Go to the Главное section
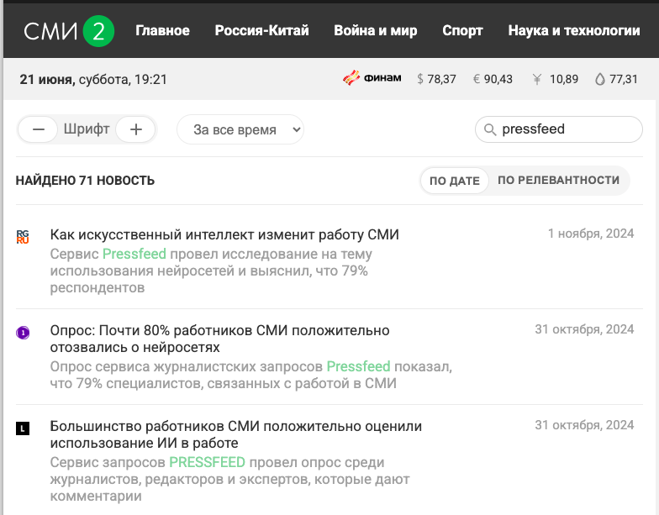The image size is (659, 515). 162,30
